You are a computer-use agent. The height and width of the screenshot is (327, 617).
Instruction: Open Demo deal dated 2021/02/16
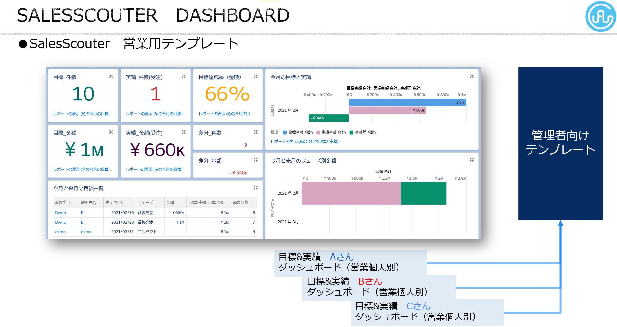tap(60, 213)
